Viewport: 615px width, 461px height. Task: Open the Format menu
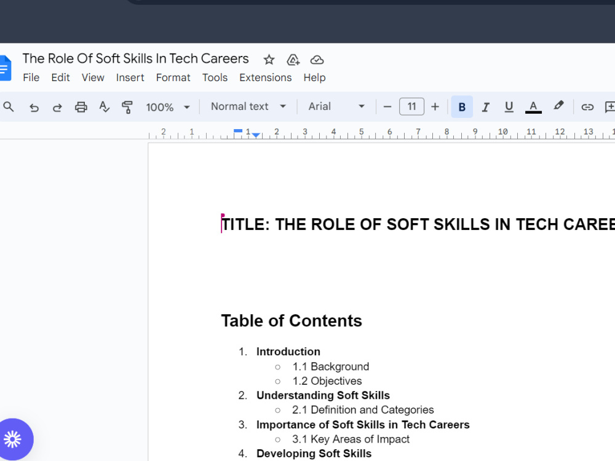click(x=173, y=77)
